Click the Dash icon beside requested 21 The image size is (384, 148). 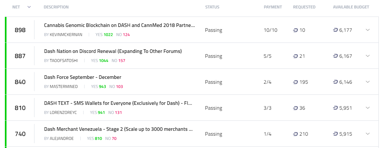click(x=296, y=56)
